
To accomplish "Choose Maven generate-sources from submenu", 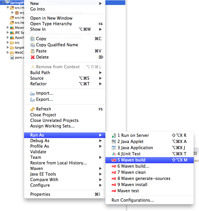I will [x=144, y=178].
